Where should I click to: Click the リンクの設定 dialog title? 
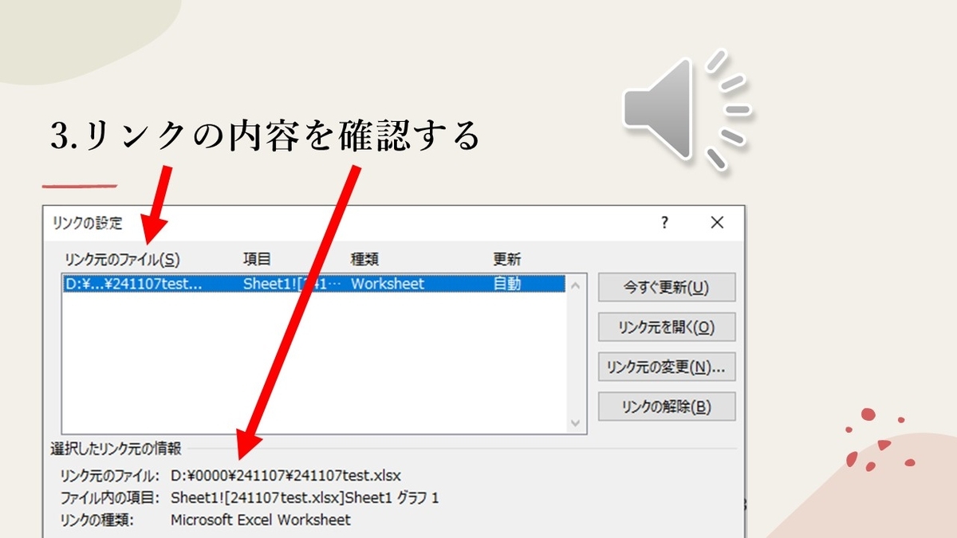pyautogui.click(x=88, y=223)
